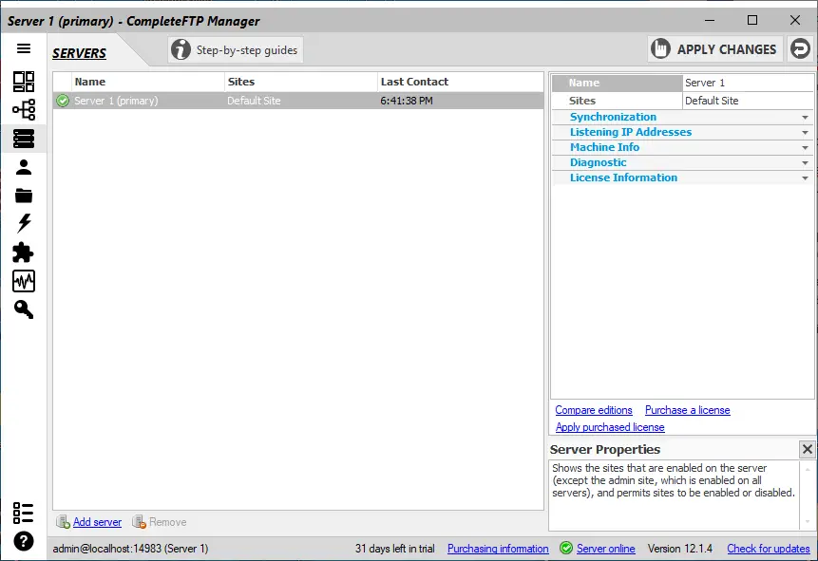Open the lightning bolt events icon
Screen dimensions: 818x561
coord(24,223)
